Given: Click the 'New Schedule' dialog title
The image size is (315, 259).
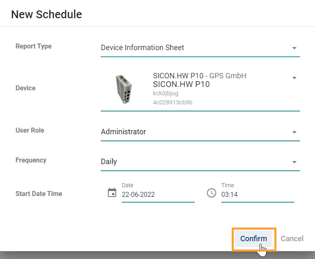Looking at the screenshot, I should pos(46,14).
